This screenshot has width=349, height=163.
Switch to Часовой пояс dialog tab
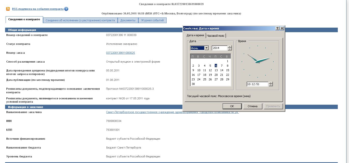pos(216,36)
